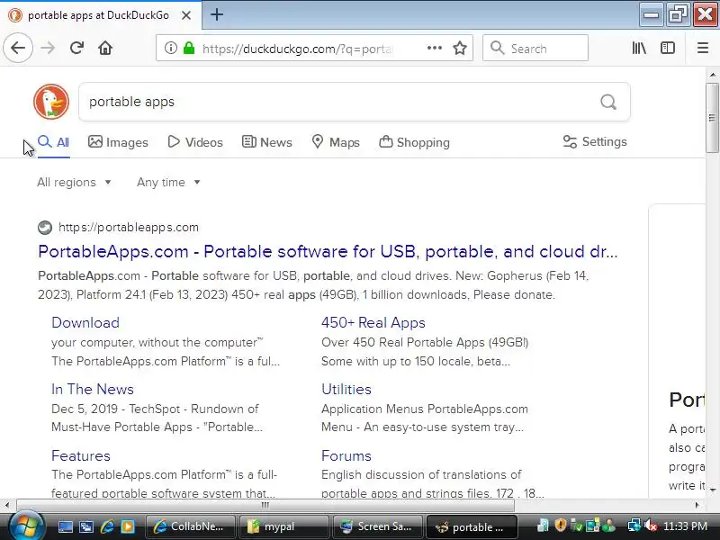Screen dimensions: 720x540
Task: Click Show Desktop quick launch icon
Action: click(x=65, y=526)
